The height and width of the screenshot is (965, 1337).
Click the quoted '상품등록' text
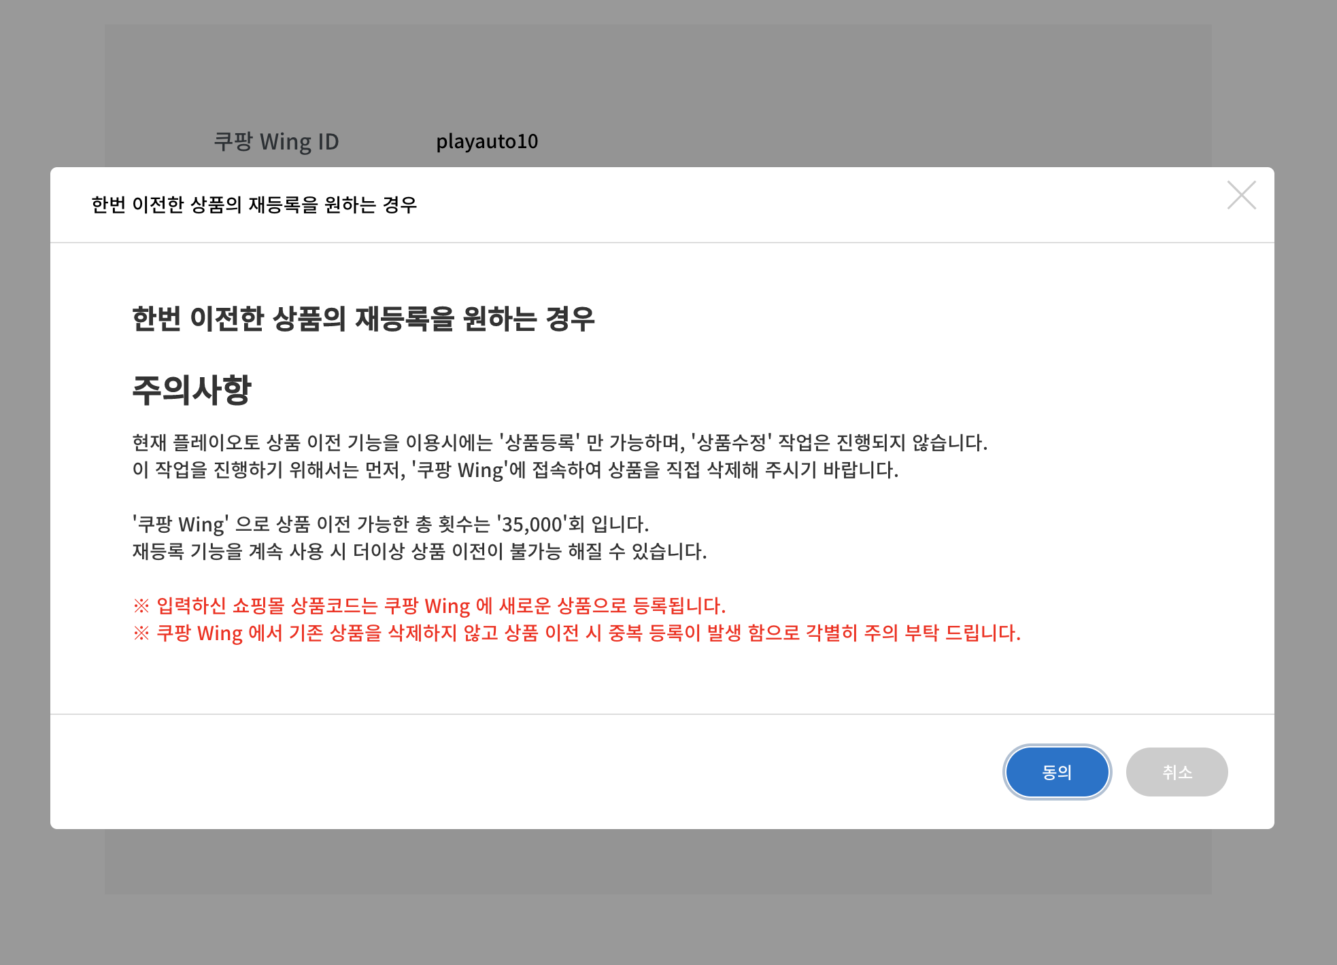[x=539, y=442]
